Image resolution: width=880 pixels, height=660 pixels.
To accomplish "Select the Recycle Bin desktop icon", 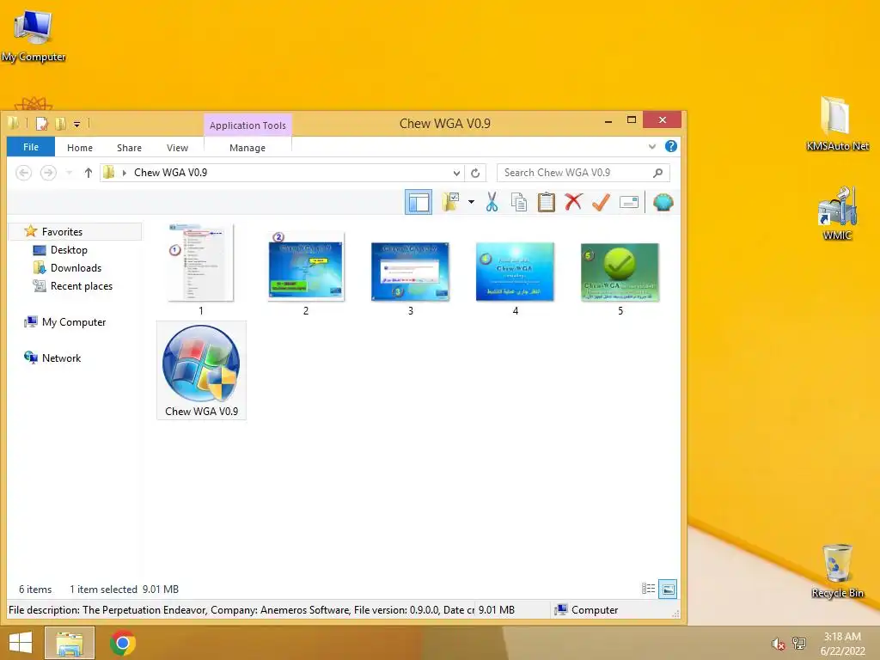I will point(837,571).
